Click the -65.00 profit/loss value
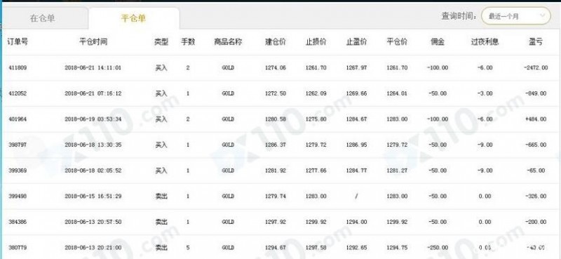Image resolution: width=561 pixels, height=259 pixels. [x=536, y=171]
